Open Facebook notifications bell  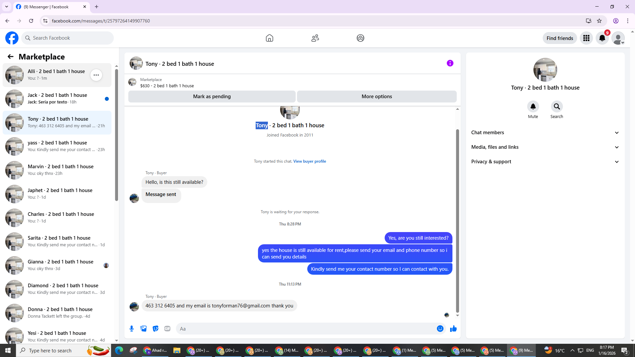tap(602, 38)
